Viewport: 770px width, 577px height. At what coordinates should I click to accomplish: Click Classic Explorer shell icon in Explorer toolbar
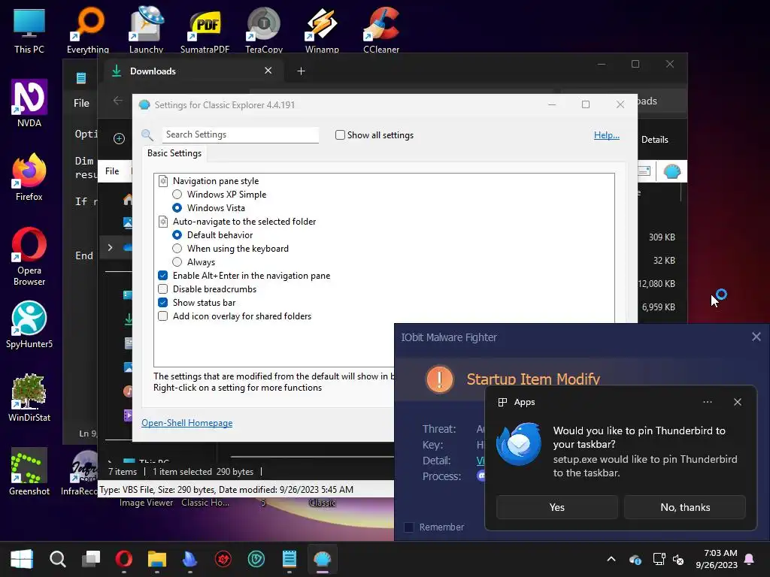(671, 172)
